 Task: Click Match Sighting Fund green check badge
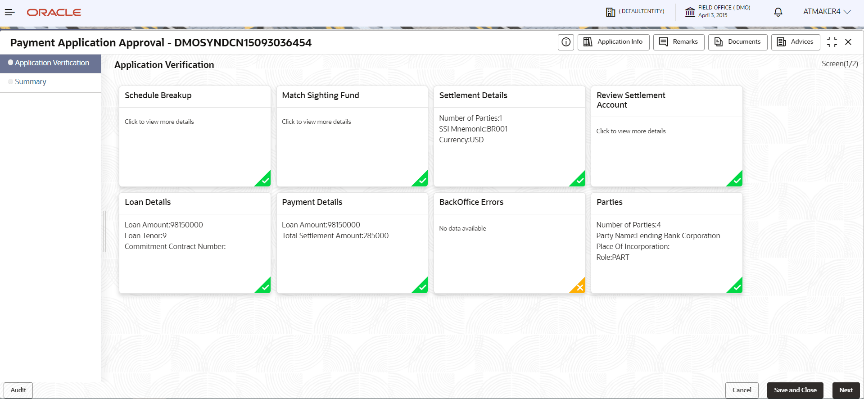pos(422,181)
